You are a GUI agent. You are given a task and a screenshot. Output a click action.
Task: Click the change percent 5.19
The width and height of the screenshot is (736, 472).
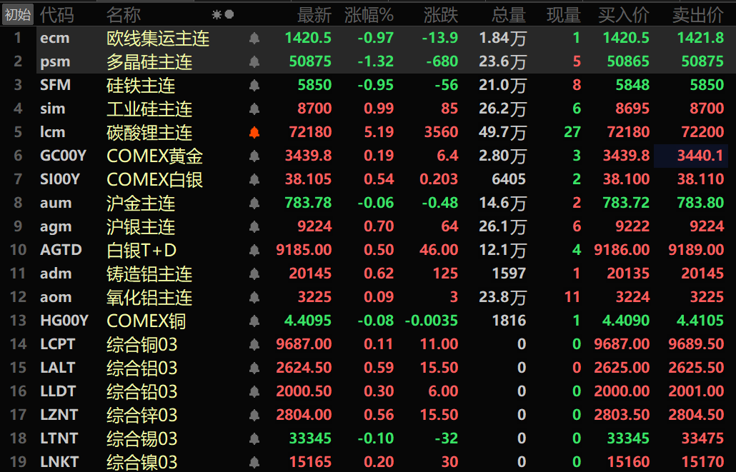click(x=379, y=132)
